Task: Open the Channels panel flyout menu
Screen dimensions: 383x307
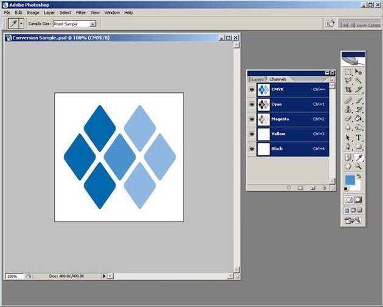Action: [332, 79]
